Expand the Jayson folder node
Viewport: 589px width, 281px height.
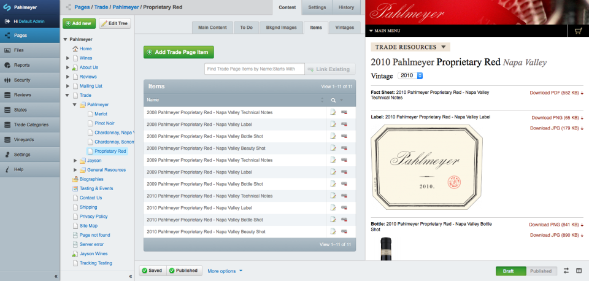point(75,160)
